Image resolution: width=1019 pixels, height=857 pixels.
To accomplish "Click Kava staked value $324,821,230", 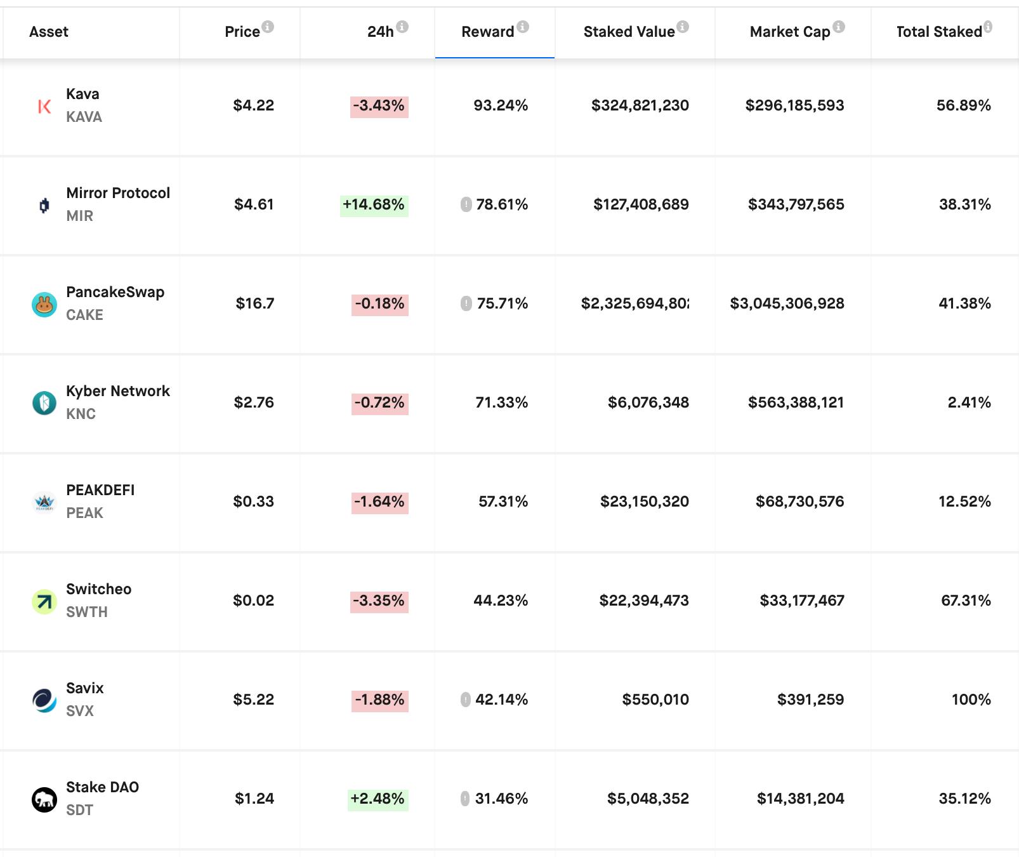I will click(640, 105).
